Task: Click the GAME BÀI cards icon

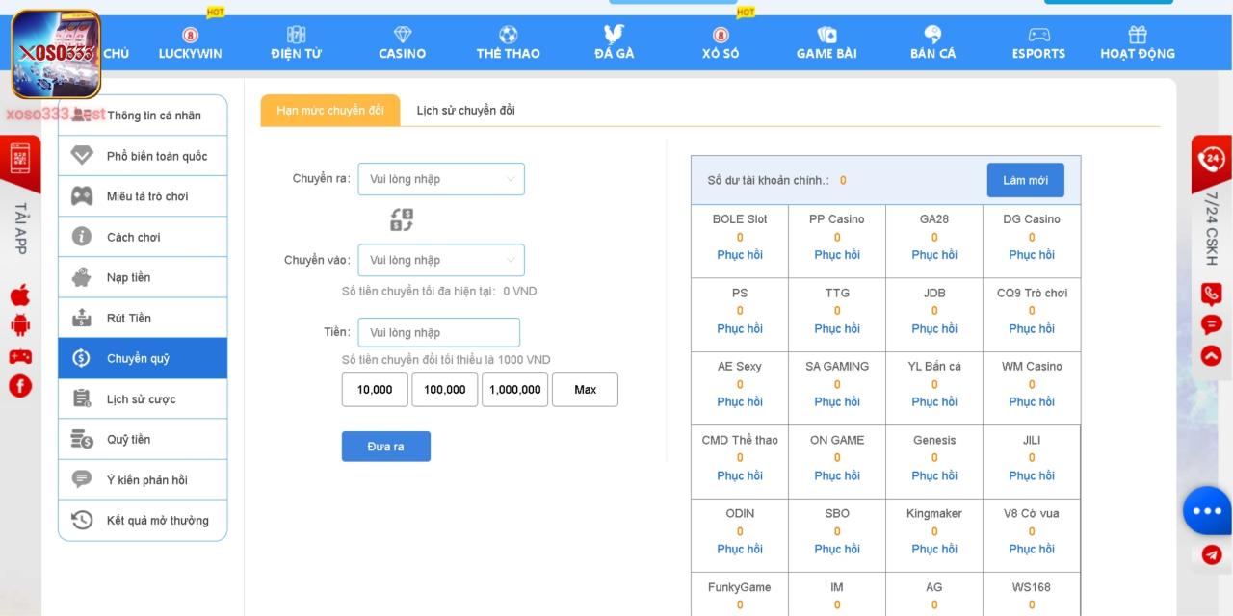Action: pos(826,32)
